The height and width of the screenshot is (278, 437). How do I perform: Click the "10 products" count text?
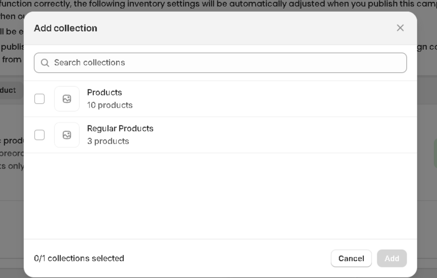110,105
